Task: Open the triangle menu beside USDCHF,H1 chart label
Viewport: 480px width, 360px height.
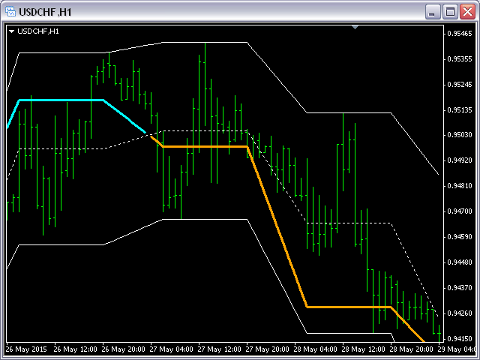Action: point(10,31)
